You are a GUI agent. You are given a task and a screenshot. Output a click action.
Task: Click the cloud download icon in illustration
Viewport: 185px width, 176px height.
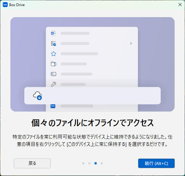37,96
